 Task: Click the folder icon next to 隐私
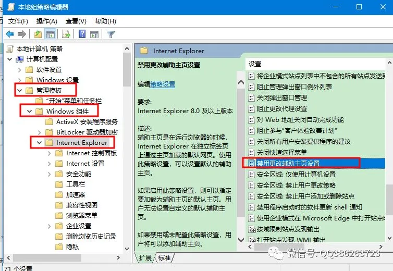[x=59, y=247]
